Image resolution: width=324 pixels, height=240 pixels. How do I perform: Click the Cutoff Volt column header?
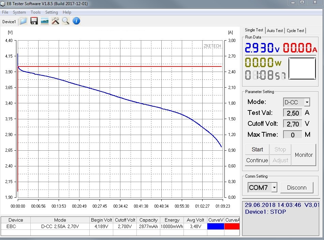[x=125, y=220]
